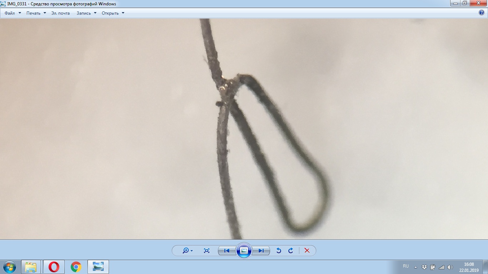
Task: Rotate the photo clockwise
Action: [x=291, y=250]
